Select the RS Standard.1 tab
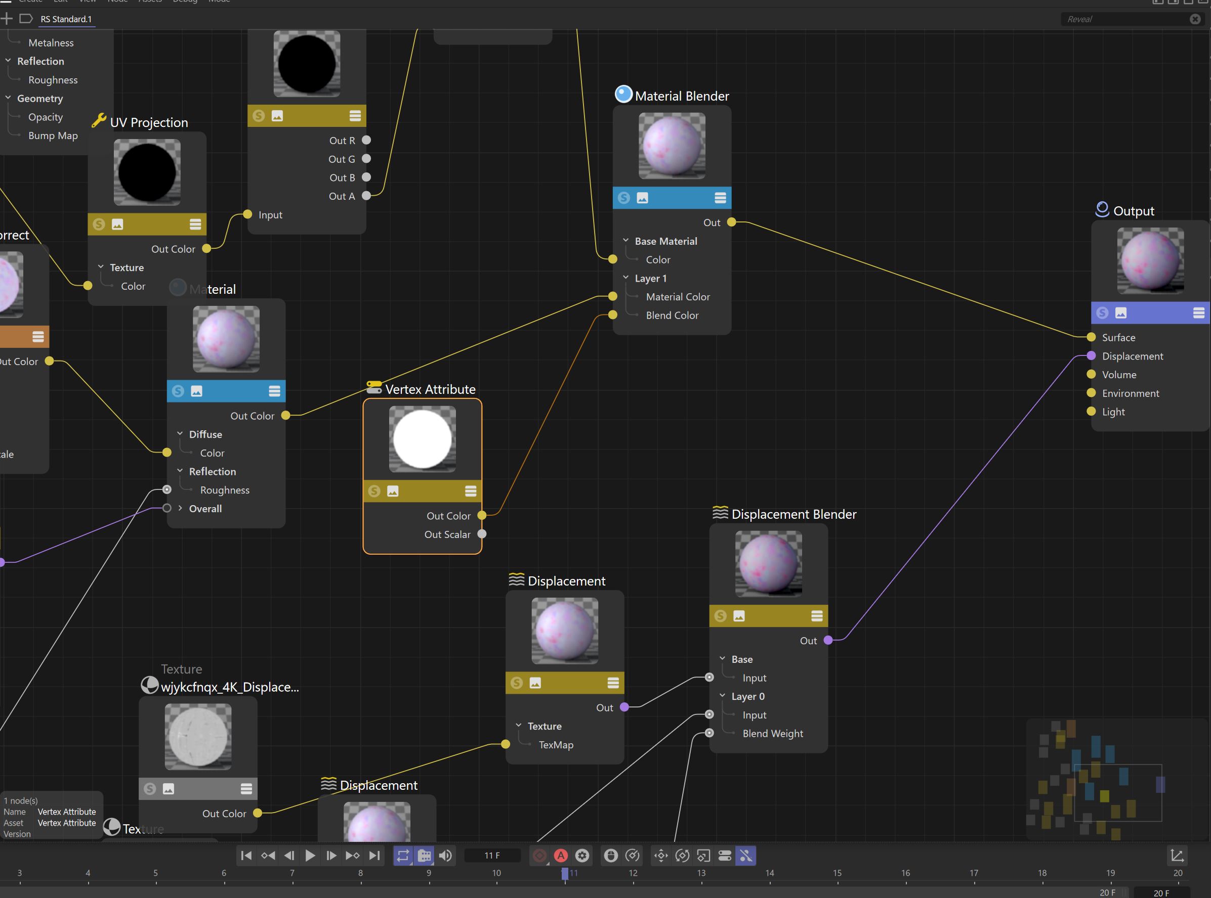1211x898 pixels. point(66,19)
